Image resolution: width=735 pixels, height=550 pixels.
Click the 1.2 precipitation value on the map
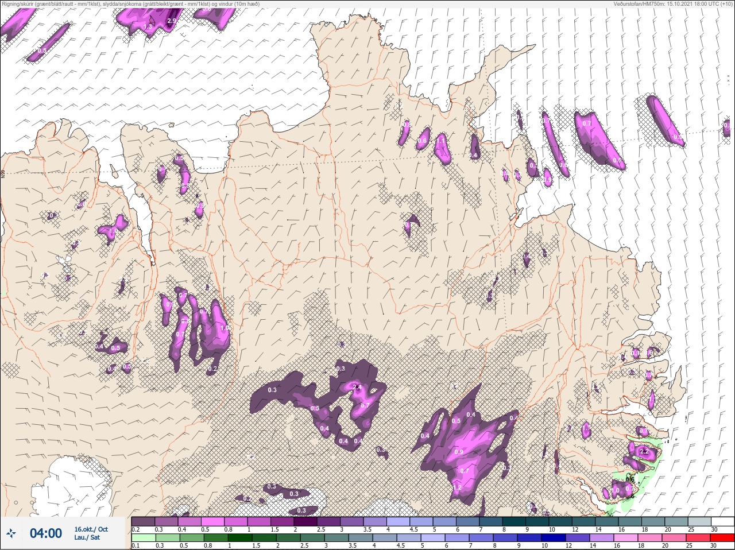point(457,487)
